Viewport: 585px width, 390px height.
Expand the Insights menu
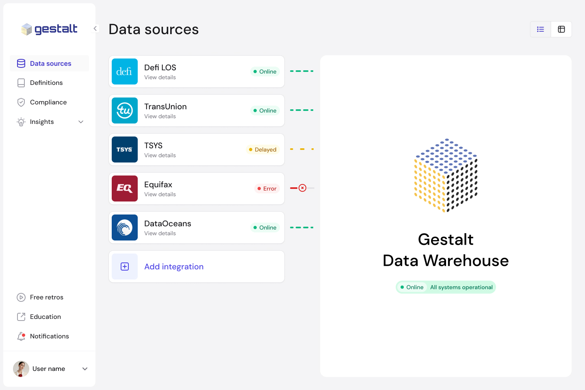click(80, 121)
